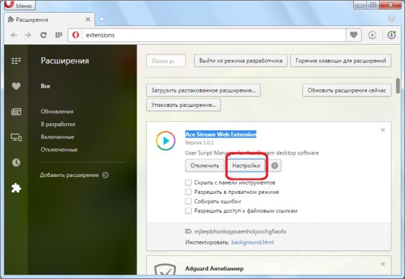
Task: Select the Расширения tab
Action: click(x=49, y=19)
